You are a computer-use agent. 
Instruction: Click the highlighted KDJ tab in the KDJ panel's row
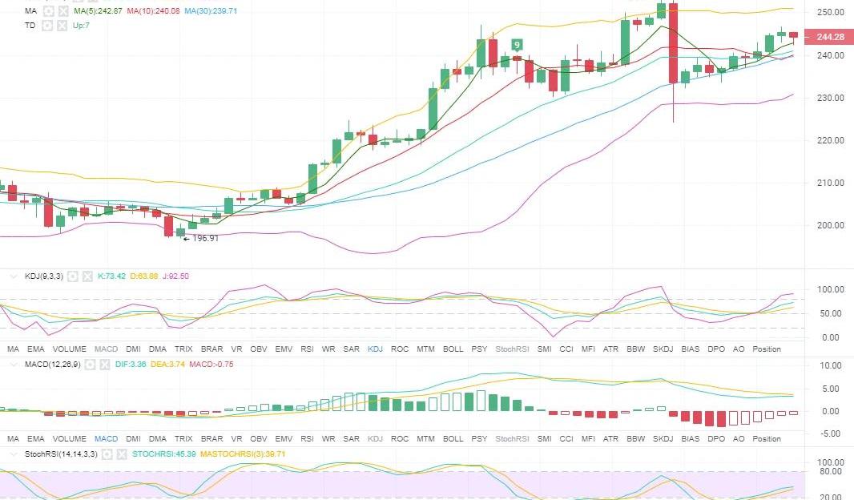(x=375, y=349)
